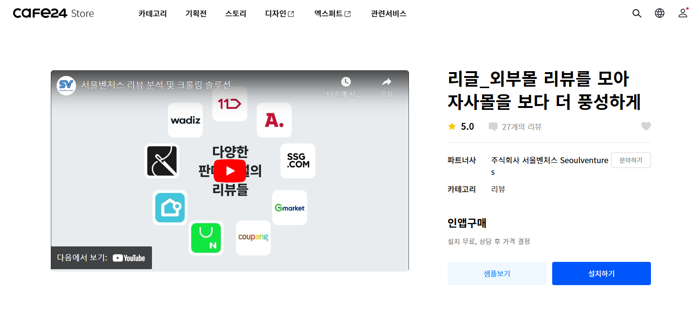
Task: Click the 인앱구매 heading
Action: [467, 223]
